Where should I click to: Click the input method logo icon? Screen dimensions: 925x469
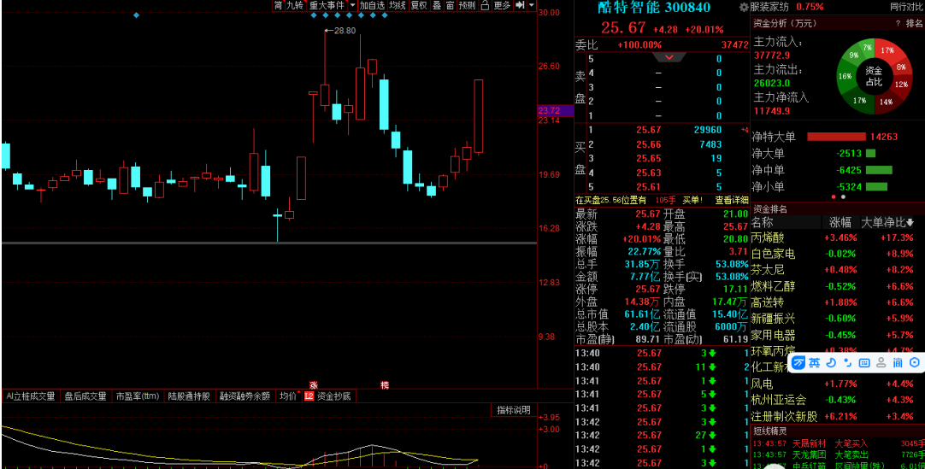coord(798,363)
